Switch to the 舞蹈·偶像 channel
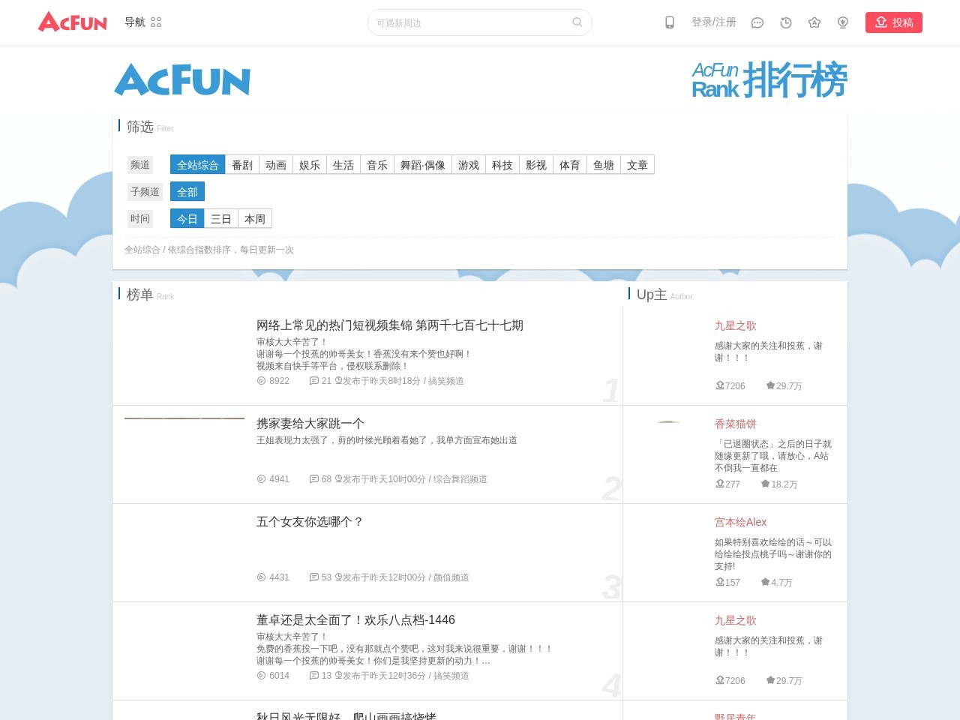 pos(422,165)
